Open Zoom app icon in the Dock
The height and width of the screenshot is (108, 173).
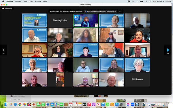coord(132,104)
